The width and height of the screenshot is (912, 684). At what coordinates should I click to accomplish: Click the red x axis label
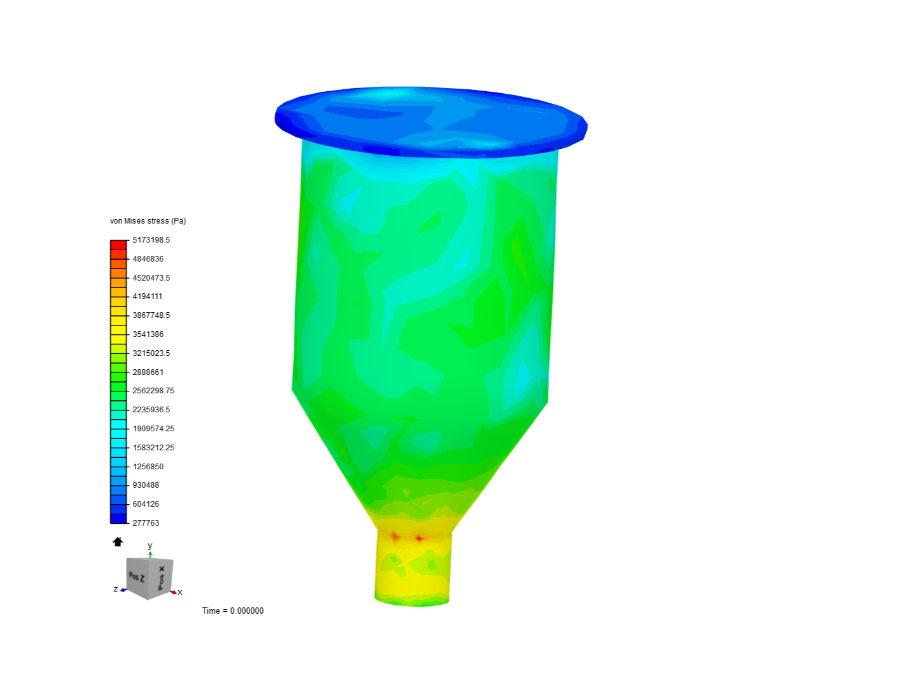[x=180, y=592]
